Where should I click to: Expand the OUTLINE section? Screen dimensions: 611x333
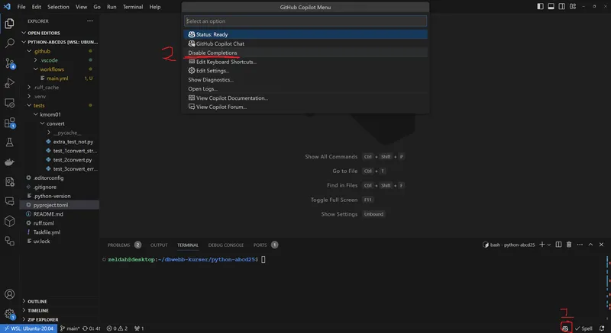click(x=37, y=301)
